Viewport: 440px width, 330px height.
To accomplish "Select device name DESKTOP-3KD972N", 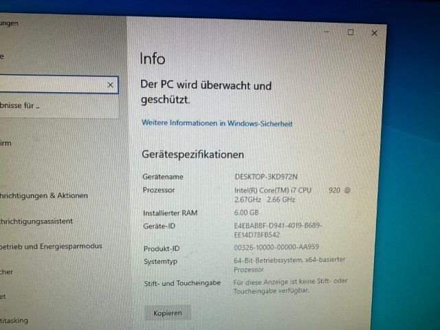I will click(x=266, y=177).
